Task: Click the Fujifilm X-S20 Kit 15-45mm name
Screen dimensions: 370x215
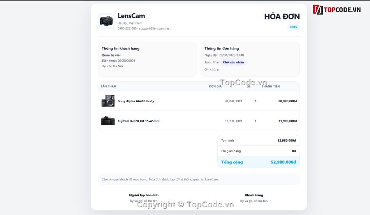Action: click(x=139, y=121)
